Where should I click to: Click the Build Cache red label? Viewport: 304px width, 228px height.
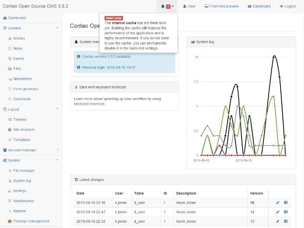tap(114, 18)
